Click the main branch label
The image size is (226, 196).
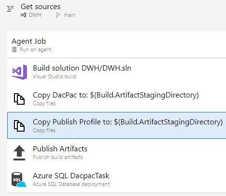(69, 15)
